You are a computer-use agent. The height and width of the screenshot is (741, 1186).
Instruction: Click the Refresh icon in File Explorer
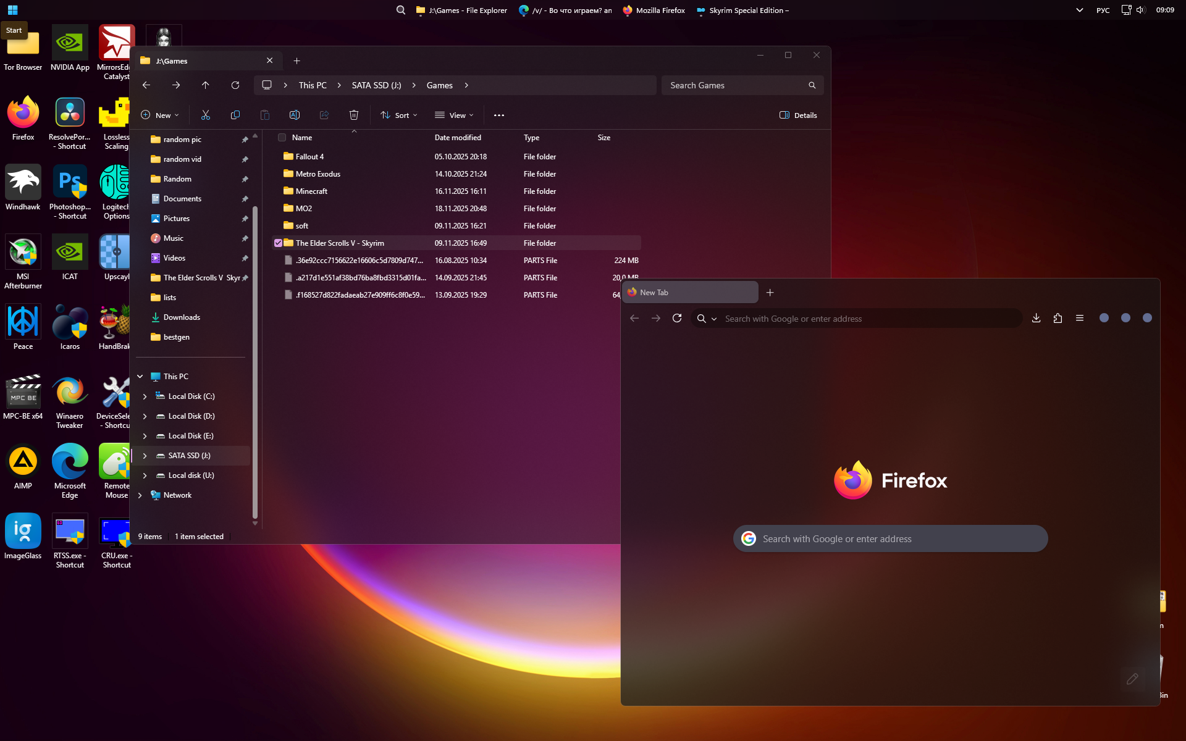click(235, 85)
